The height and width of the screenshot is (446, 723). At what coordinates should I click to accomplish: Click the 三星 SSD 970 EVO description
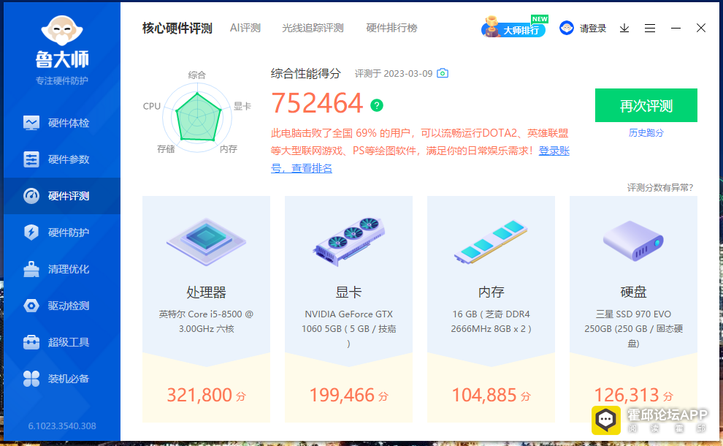[633, 329]
